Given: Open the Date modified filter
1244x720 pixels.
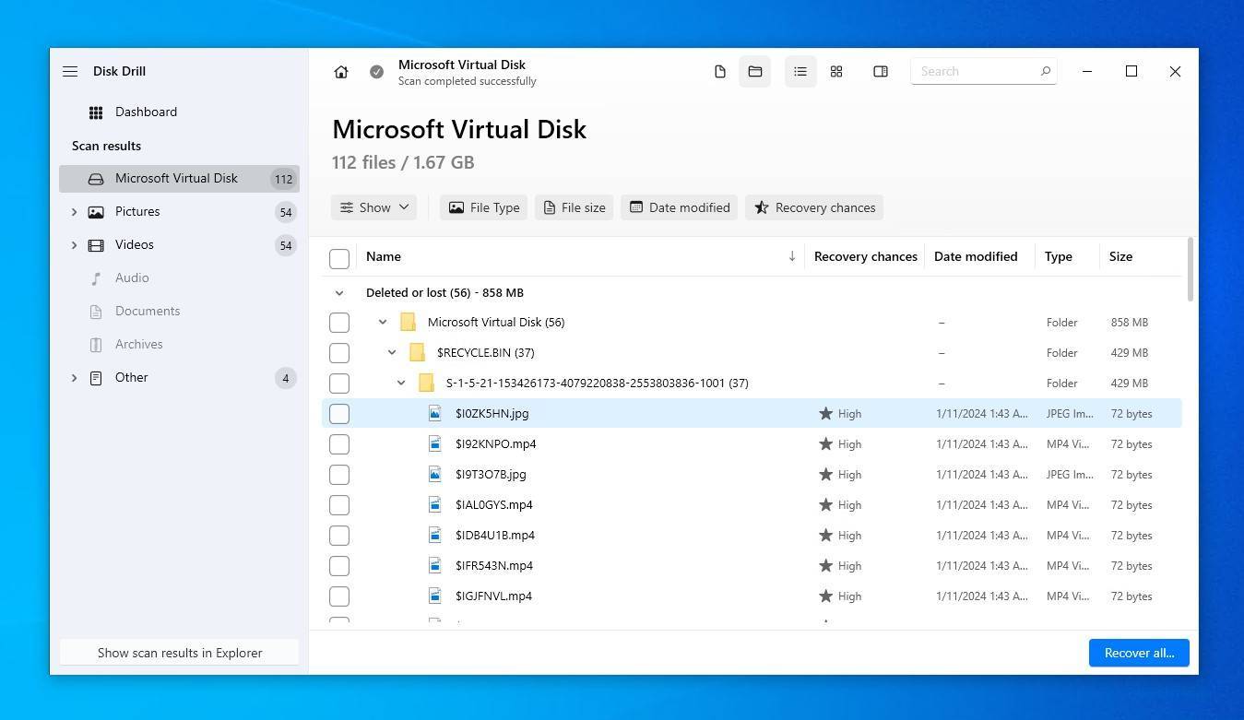Looking at the screenshot, I should pyautogui.click(x=680, y=207).
